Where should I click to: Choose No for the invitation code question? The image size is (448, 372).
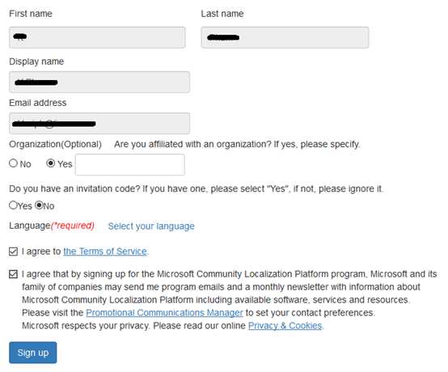pos(39,205)
